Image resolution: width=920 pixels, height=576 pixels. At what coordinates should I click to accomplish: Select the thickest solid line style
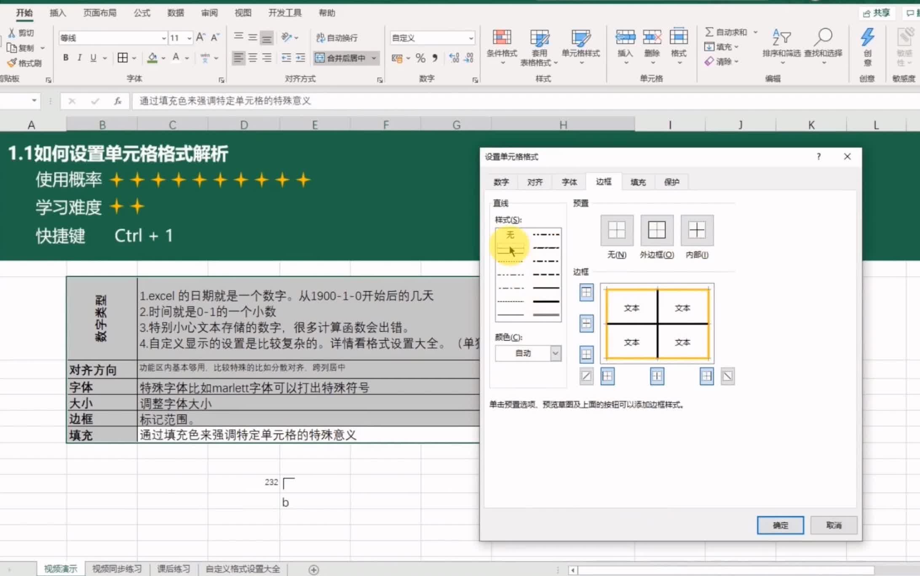coord(546,301)
